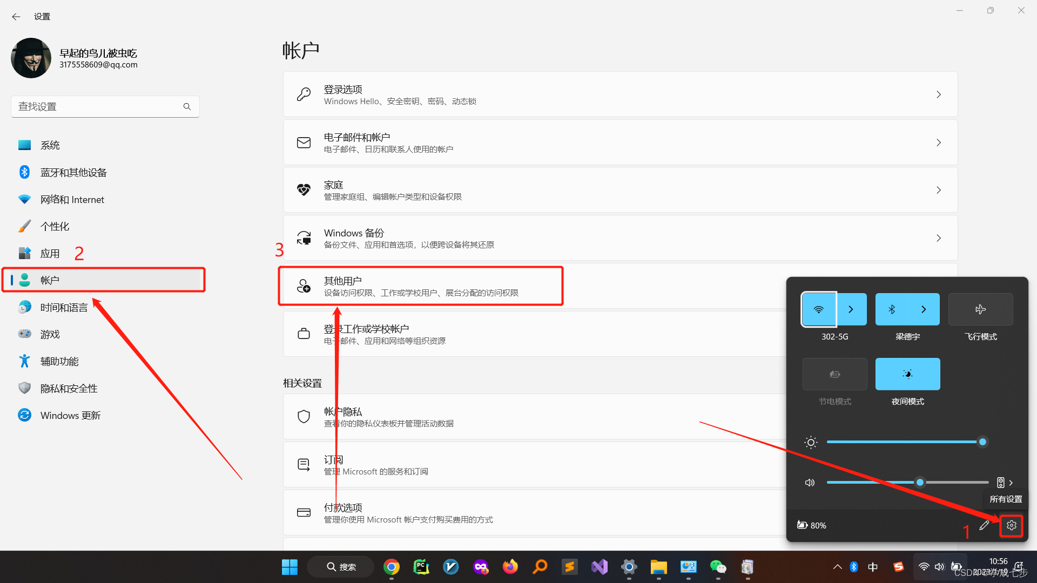Click the 查找设置 search field
The width and height of the screenshot is (1037, 583).
pyautogui.click(x=97, y=106)
